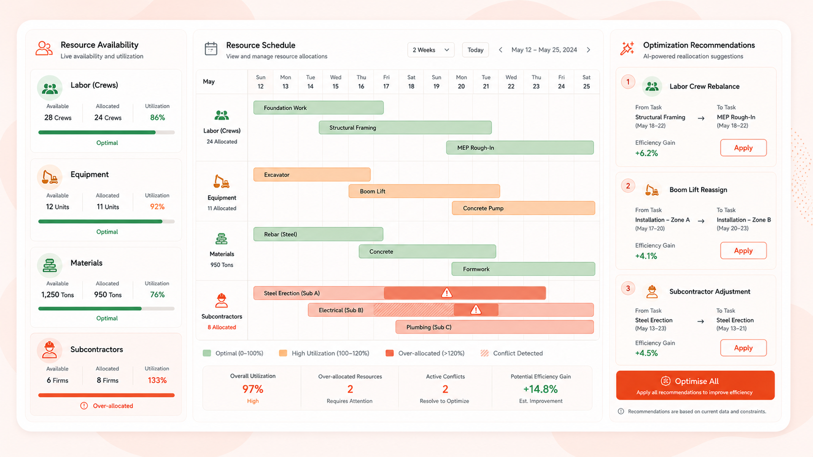The image size is (813, 457).
Task: Select the Concrete Pump allocation bar
Action: click(x=523, y=208)
